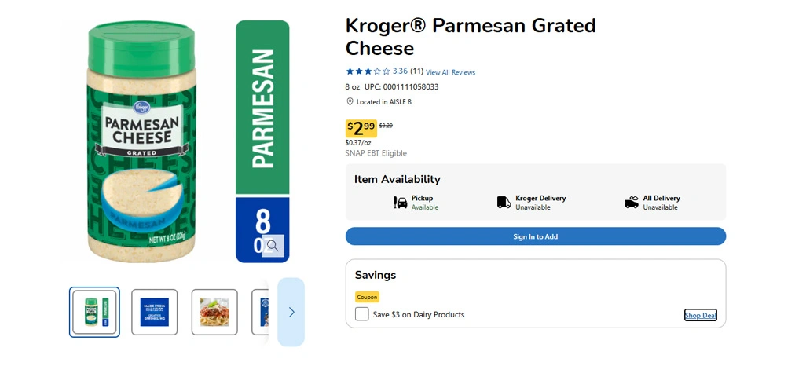
Task: Click the yellow Coupon badge
Action: (x=367, y=297)
